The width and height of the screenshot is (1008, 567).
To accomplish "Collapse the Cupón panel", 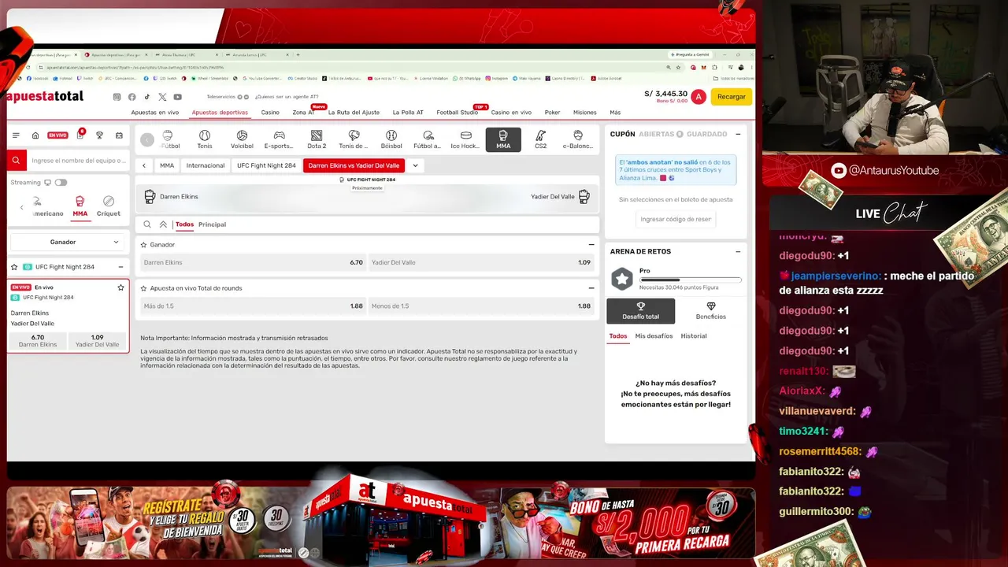I will (x=738, y=134).
